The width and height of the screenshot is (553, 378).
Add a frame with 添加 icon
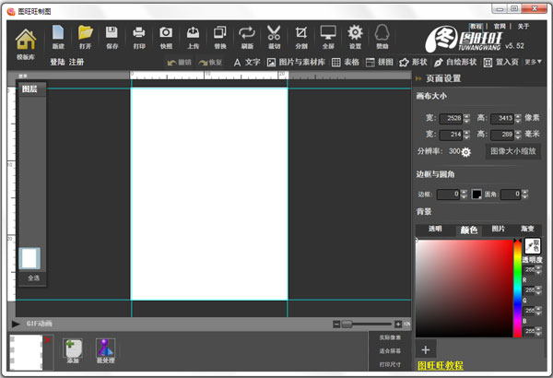point(73,351)
